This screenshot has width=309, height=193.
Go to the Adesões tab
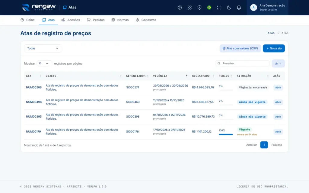point(71,20)
